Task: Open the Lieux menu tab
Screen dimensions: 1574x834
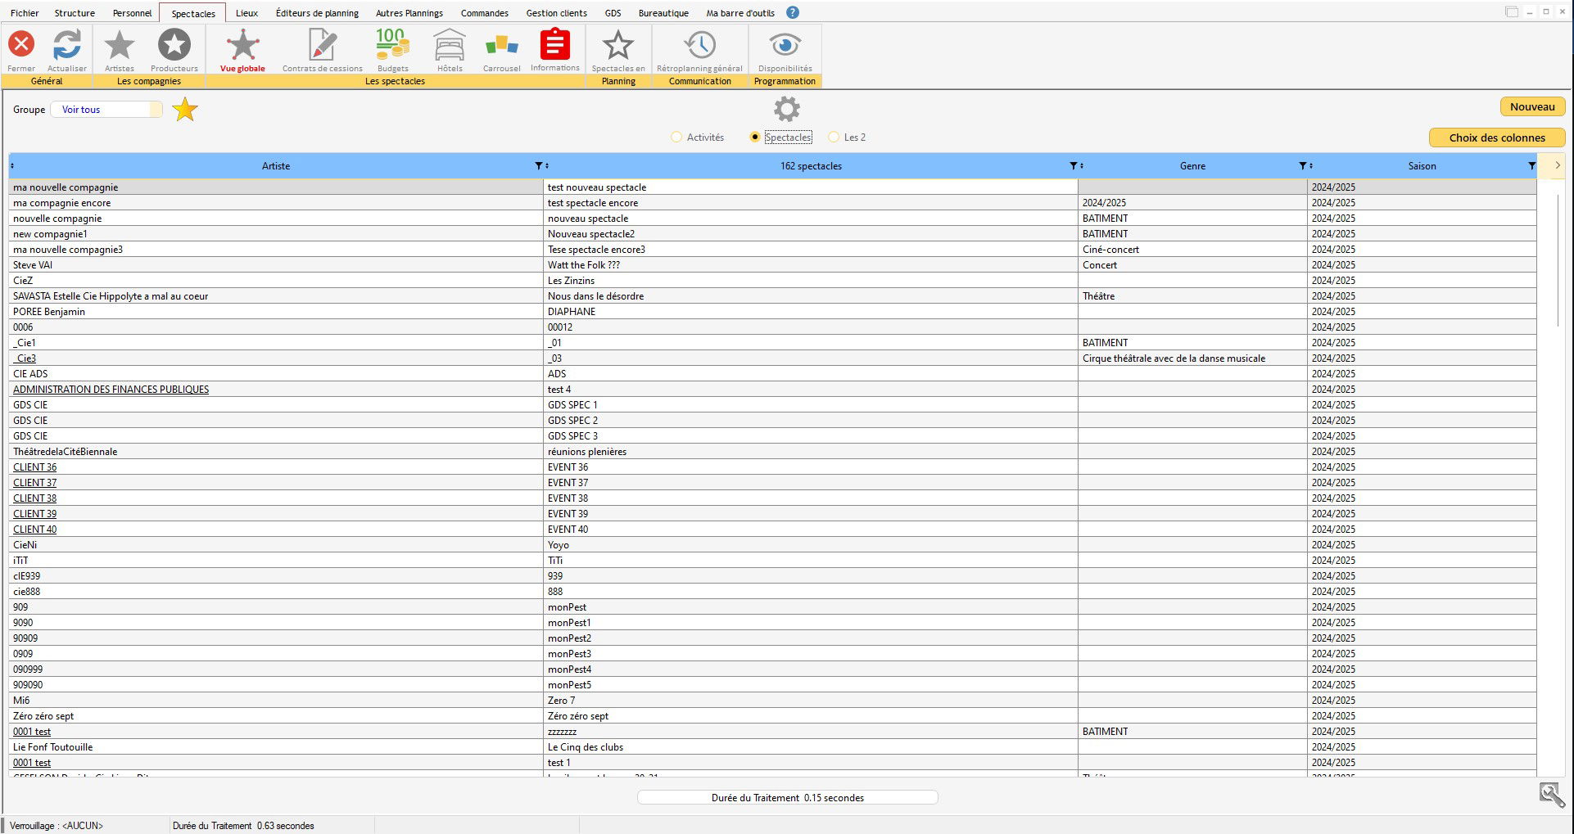Action: pyautogui.click(x=247, y=13)
